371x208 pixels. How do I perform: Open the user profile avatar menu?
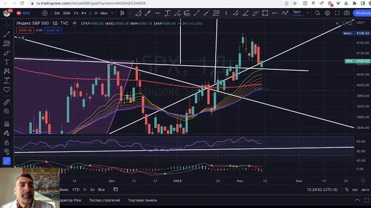click(6, 13)
